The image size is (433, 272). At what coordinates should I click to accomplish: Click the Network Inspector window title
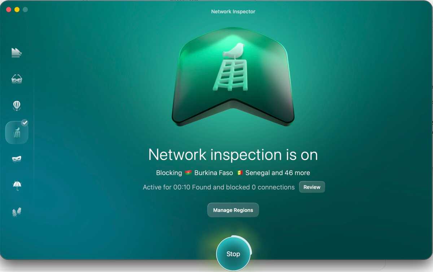coord(233,12)
